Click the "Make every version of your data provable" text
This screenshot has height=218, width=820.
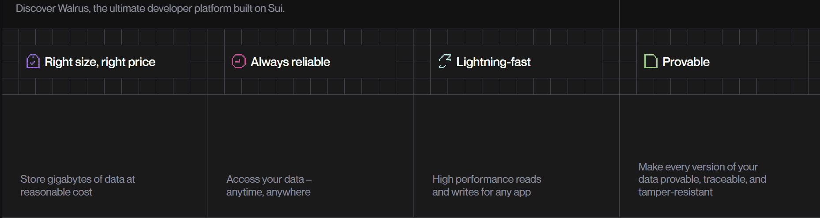pos(702,179)
